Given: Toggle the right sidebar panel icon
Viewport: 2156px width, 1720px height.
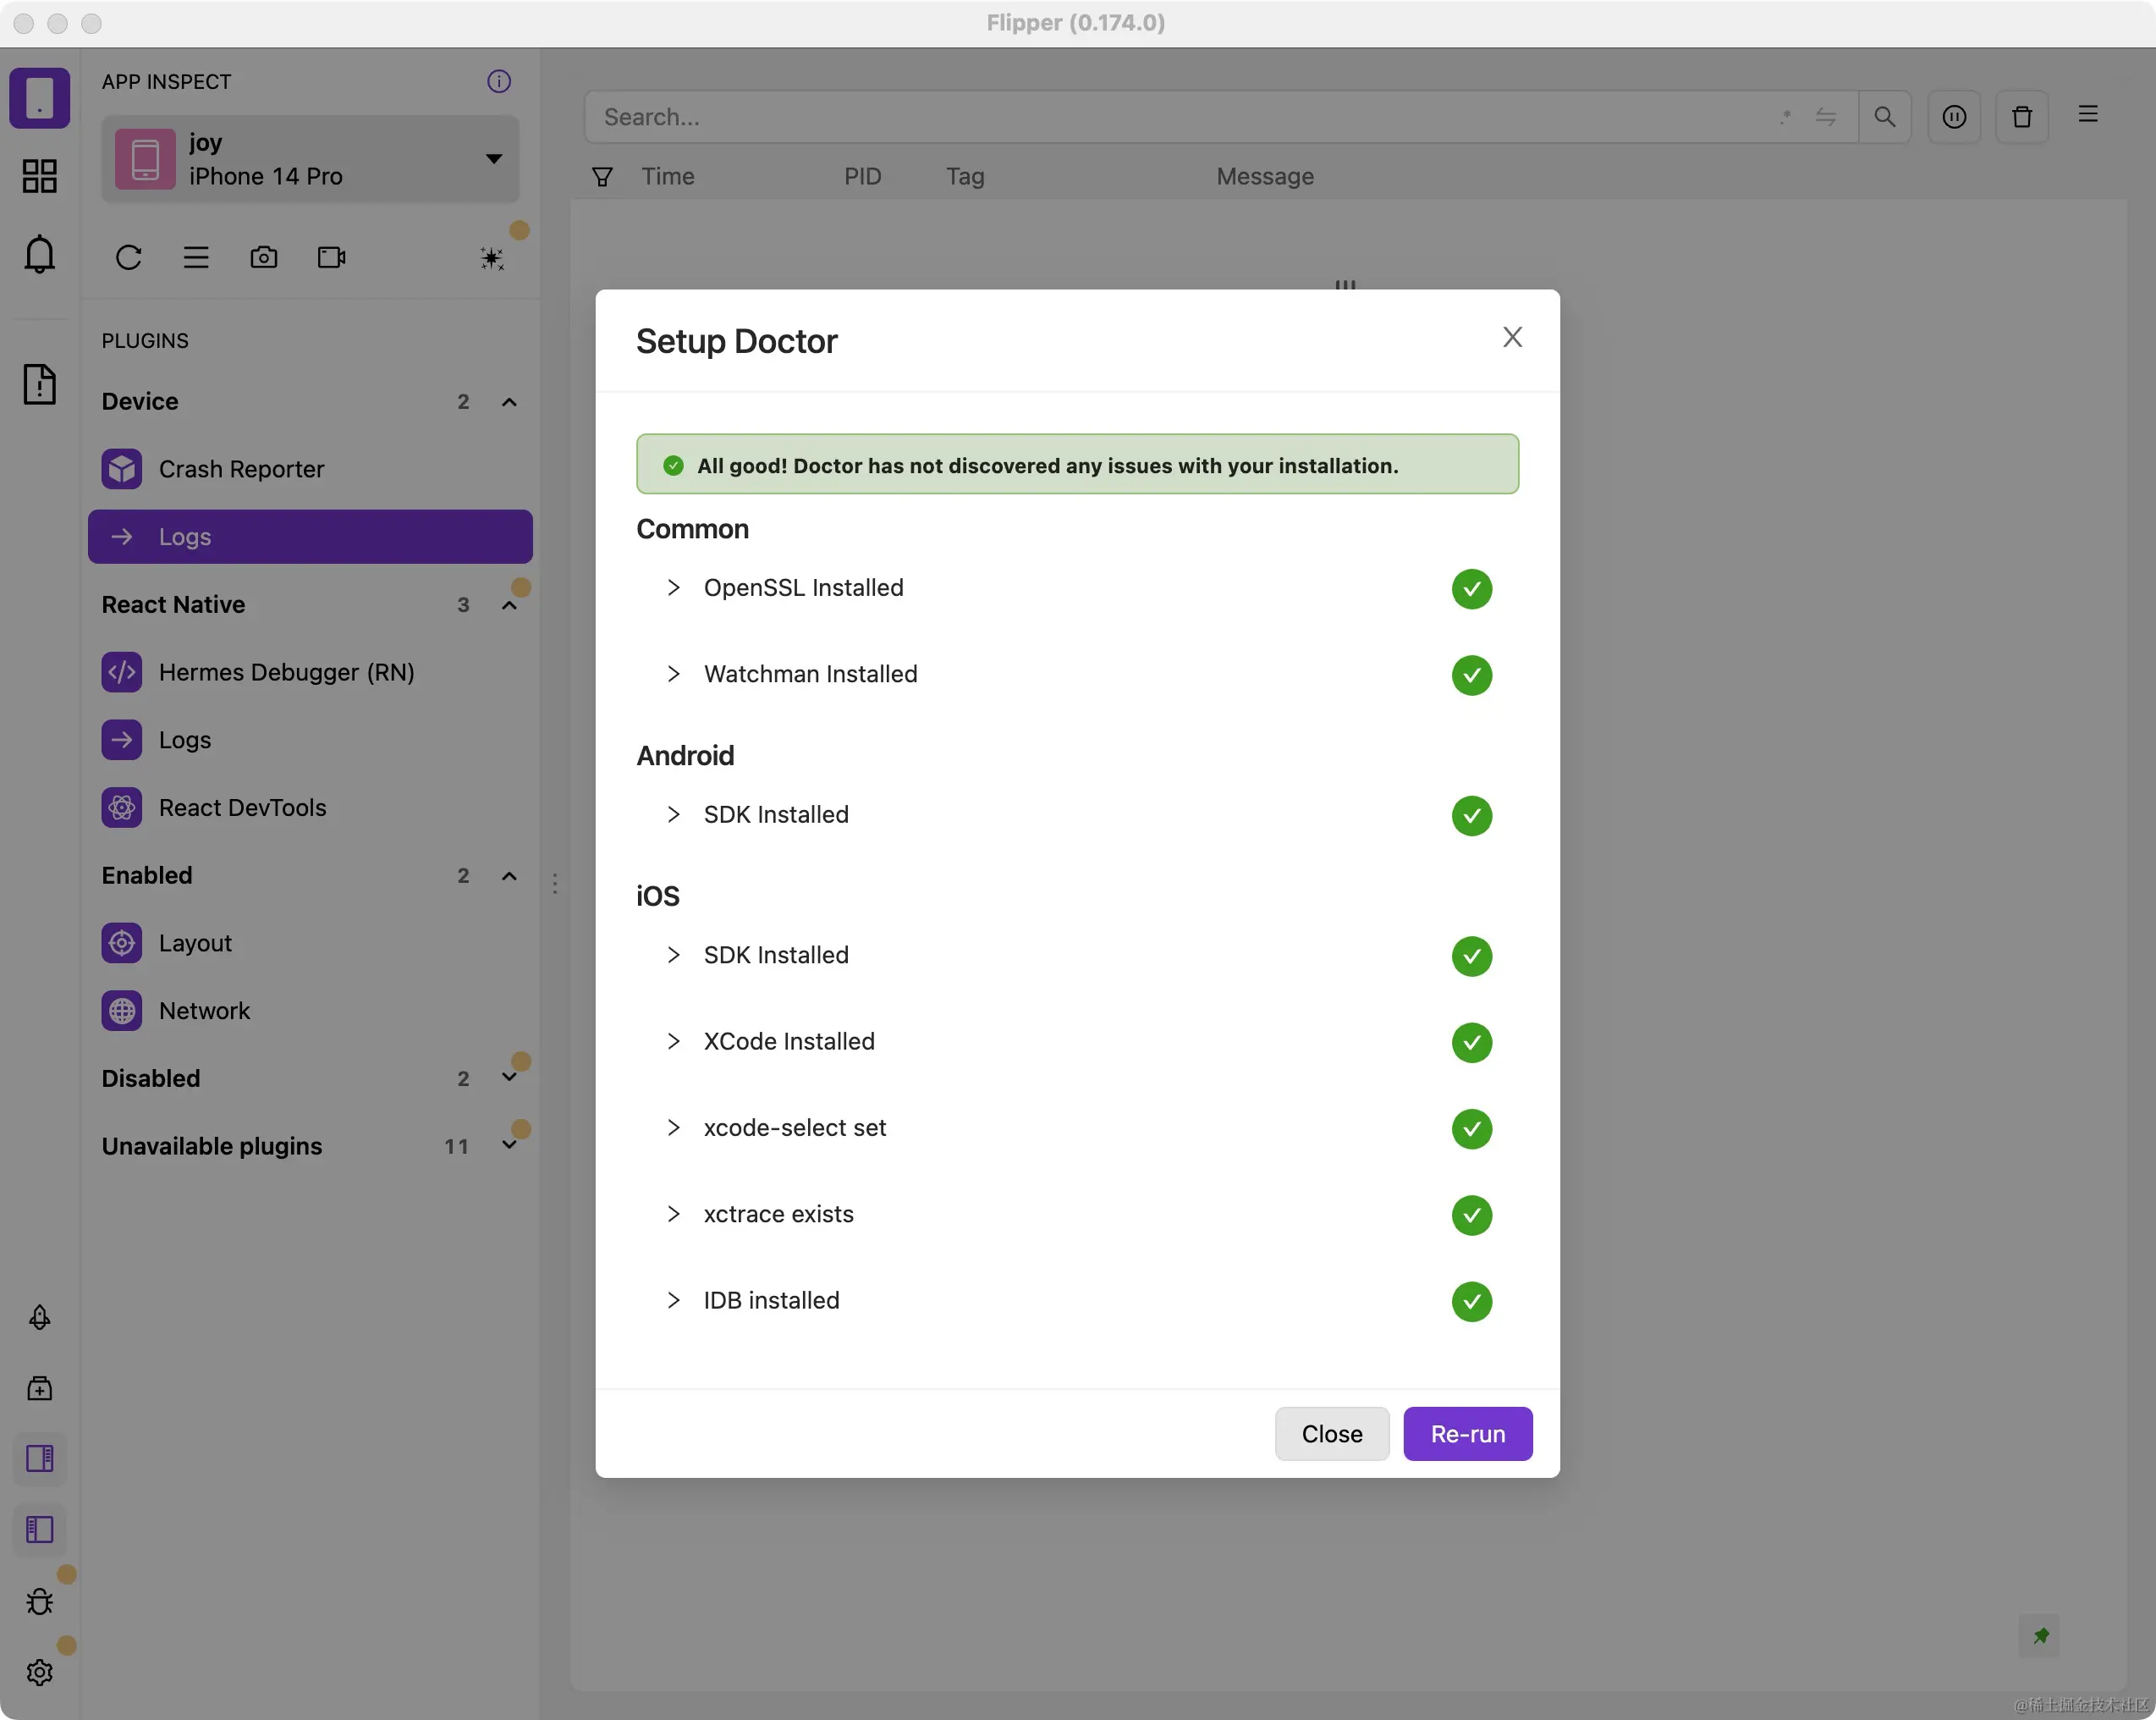Looking at the screenshot, I should (x=40, y=1458).
